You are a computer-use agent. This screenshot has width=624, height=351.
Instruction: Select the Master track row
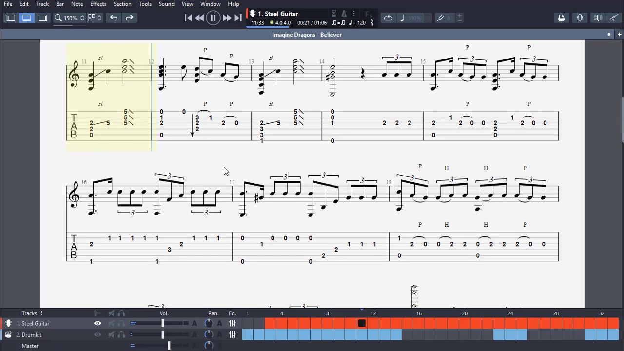click(x=121, y=346)
